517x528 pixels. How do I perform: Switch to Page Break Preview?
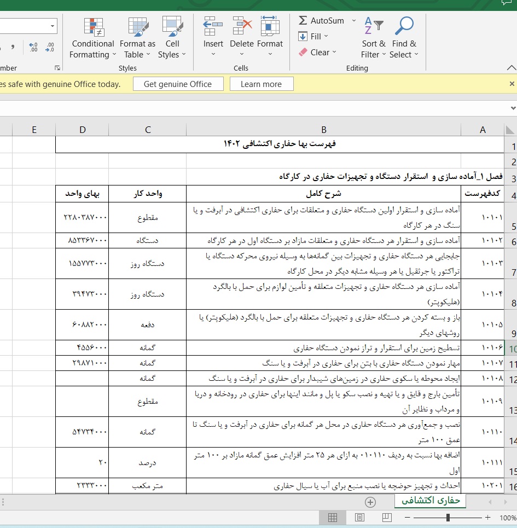pyautogui.click(x=387, y=518)
